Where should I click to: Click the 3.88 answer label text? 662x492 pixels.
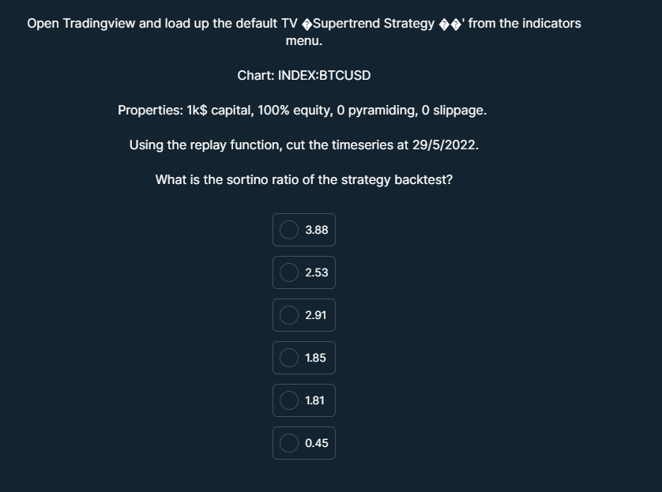pyautogui.click(x=317, y=230)
